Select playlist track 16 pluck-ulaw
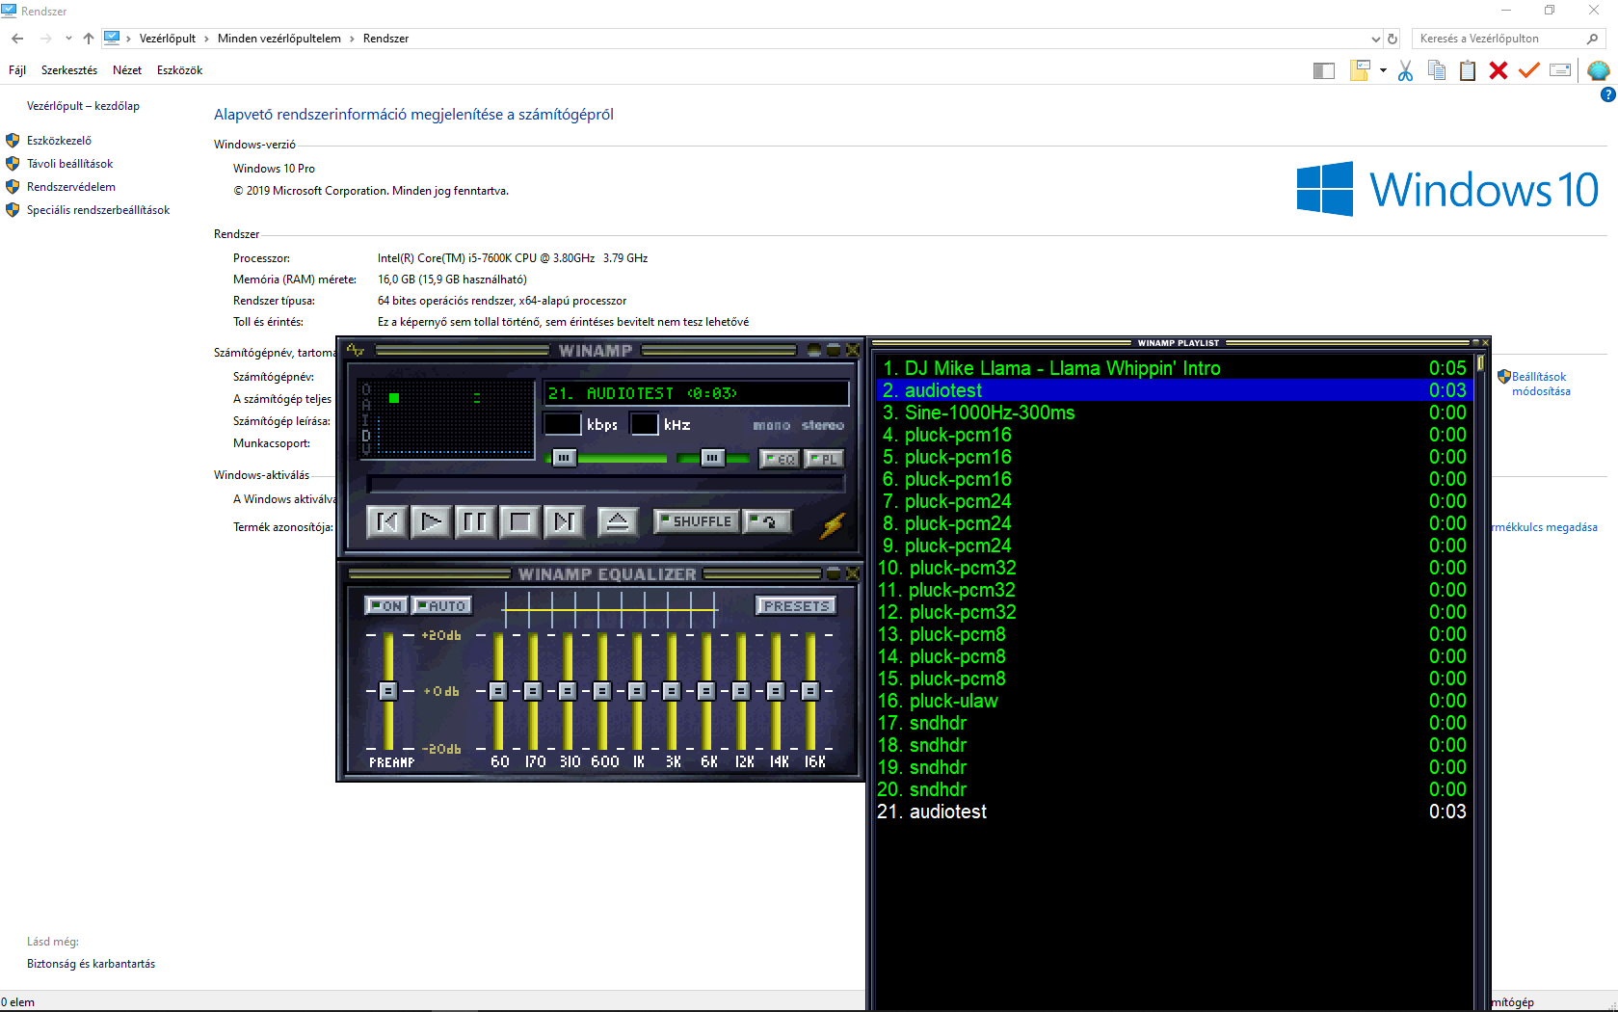 1172,701
